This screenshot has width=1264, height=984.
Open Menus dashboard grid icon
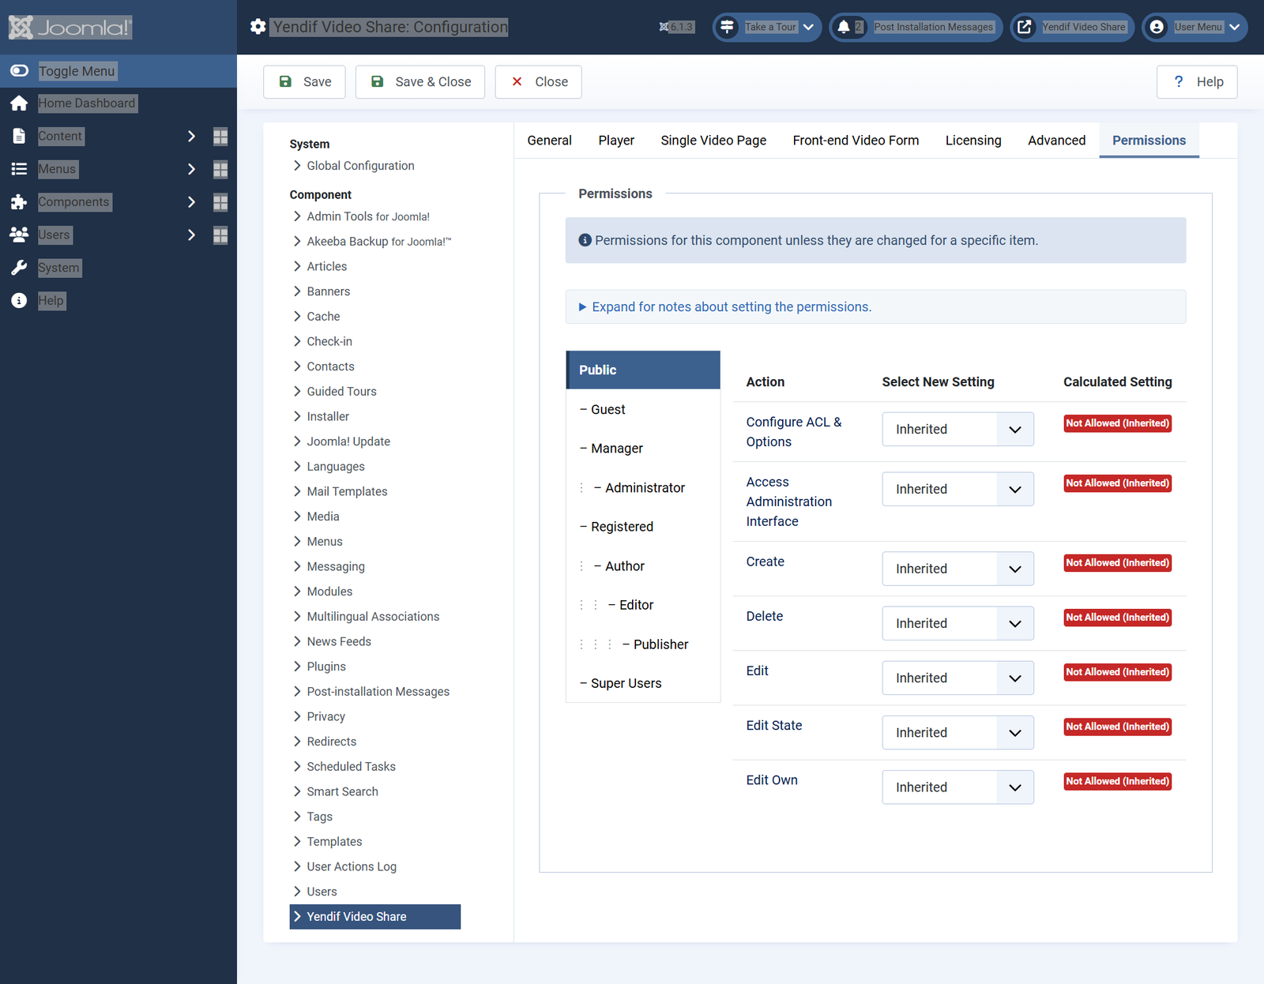coord(220,169)
